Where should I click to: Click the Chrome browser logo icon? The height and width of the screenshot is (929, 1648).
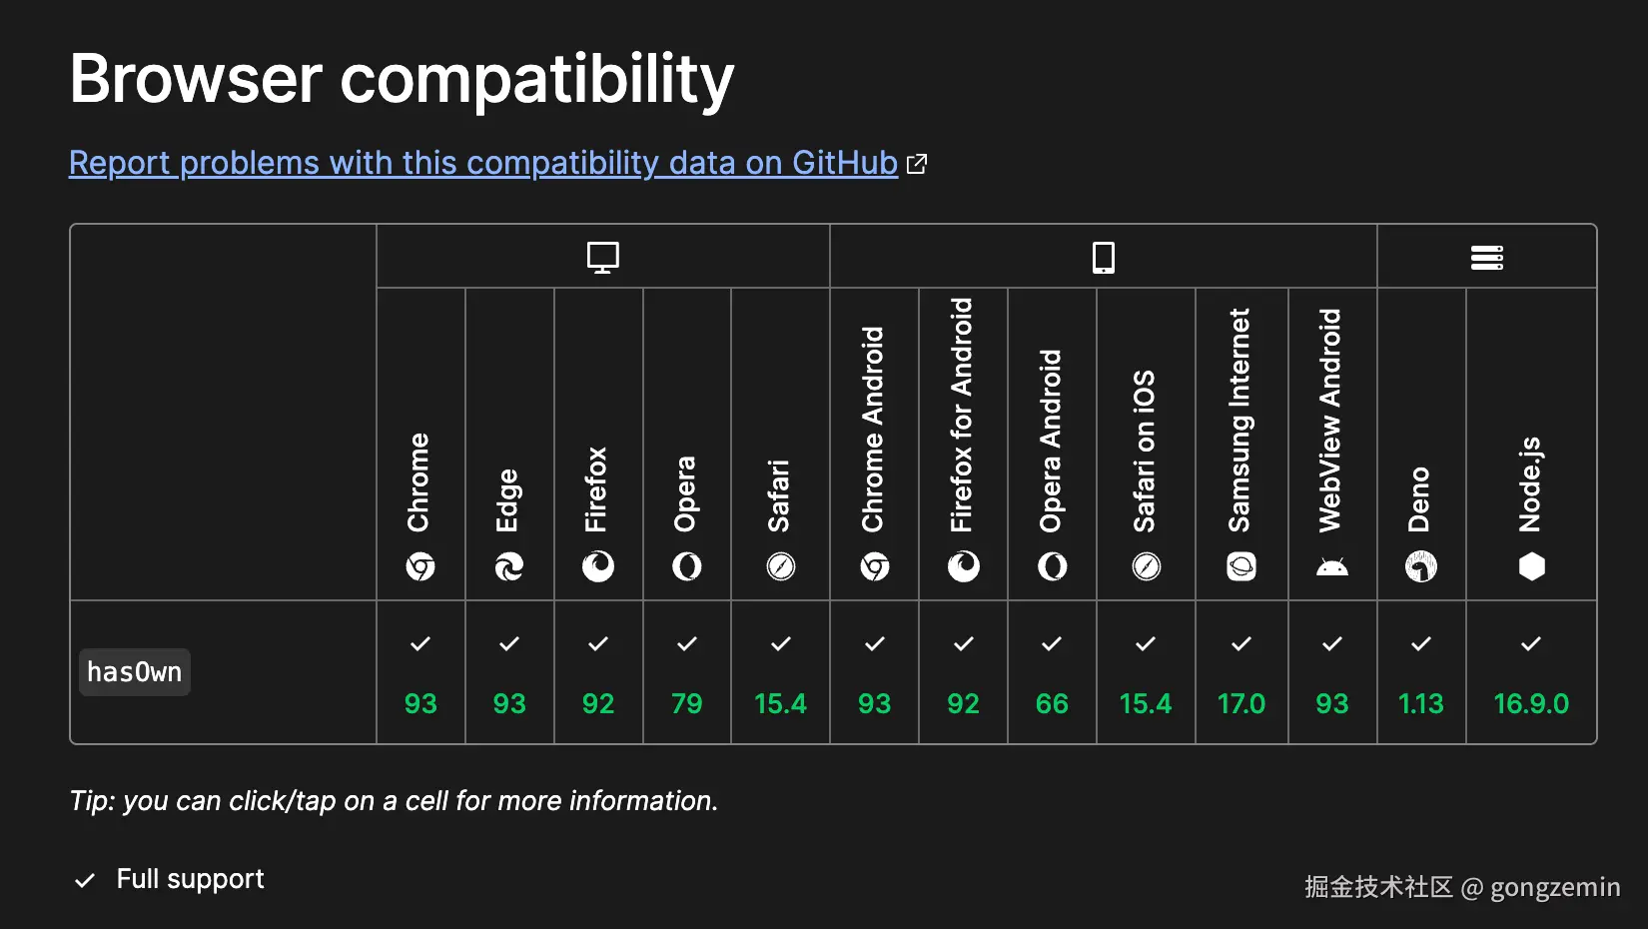click(420, 567)
